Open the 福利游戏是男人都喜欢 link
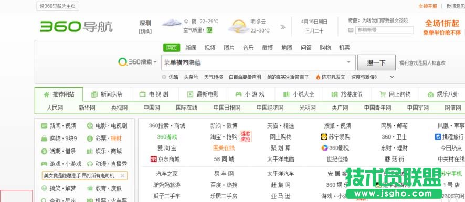The height and width of the screenshot is (202, 465). (x=422, y=63)
